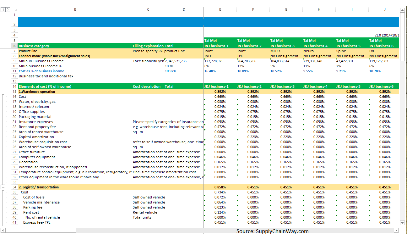
Task: Select the 229,331,148 cell
Action: [x=319, y=61]
